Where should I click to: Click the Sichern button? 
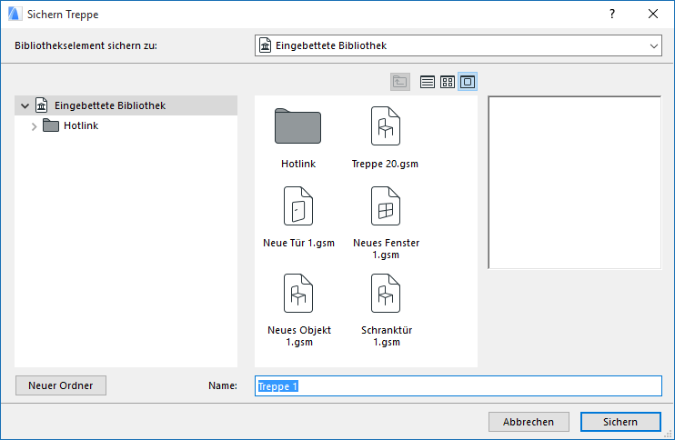pyautogui.click(x=620, y=422)
